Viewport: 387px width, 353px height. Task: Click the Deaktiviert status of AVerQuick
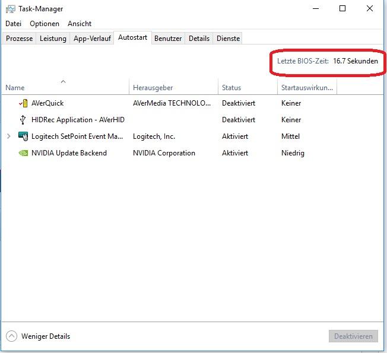point(239,103)
